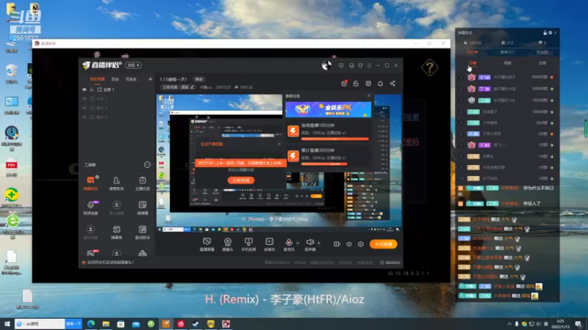Screen dimensions: 588x330
Task: Click the scrollbar at the right screen edge
Action: tap(585, 128)
